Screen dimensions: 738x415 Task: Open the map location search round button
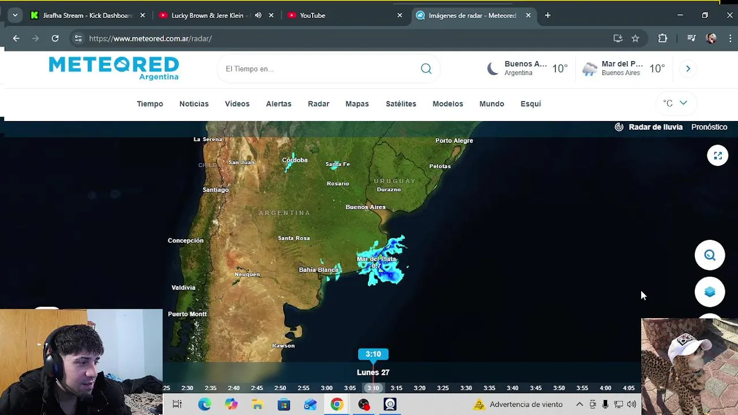coord(710,255)
